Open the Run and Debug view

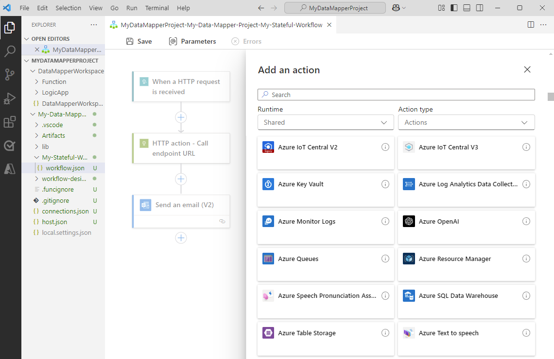click(x=10, y=98)
